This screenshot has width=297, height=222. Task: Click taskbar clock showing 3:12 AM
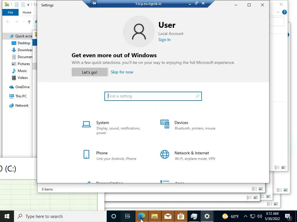272,216
